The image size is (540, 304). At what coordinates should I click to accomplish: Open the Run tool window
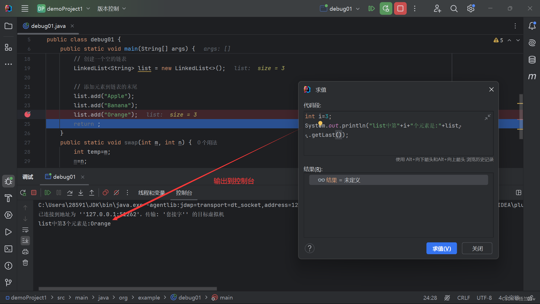[x=8, y=232]
